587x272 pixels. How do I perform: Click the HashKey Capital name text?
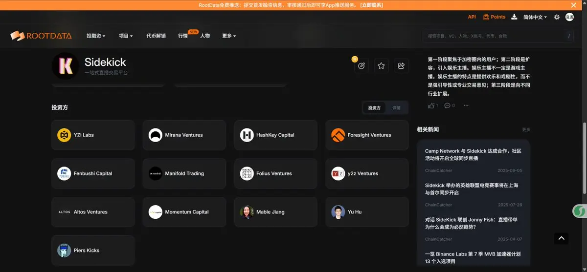pyautogui.click(x=275, y=135)
